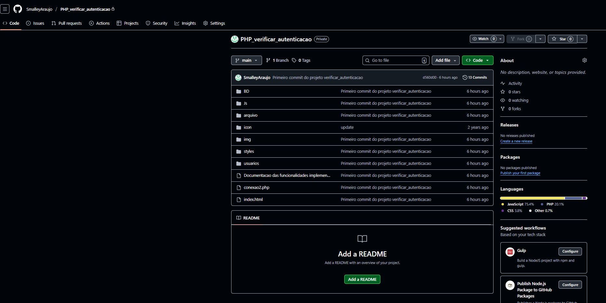Image resolution: width=606 pixels, height=303 pixels.
Task: Click the star icon beside 0 stars
Action: (503, 92)
